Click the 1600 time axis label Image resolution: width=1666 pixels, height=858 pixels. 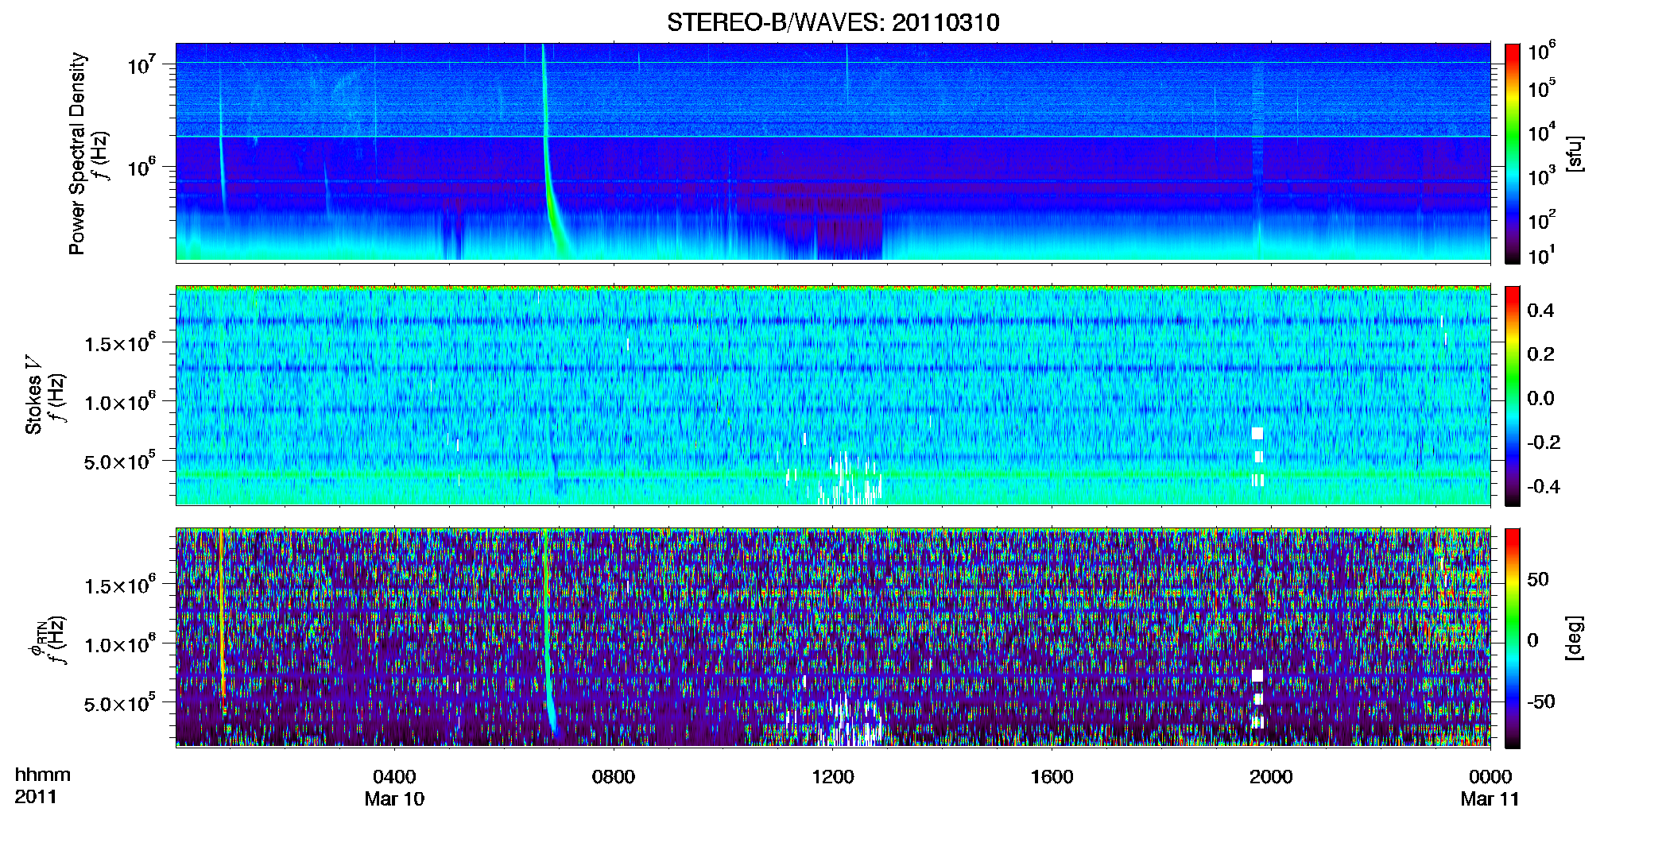pos(1052,776)
